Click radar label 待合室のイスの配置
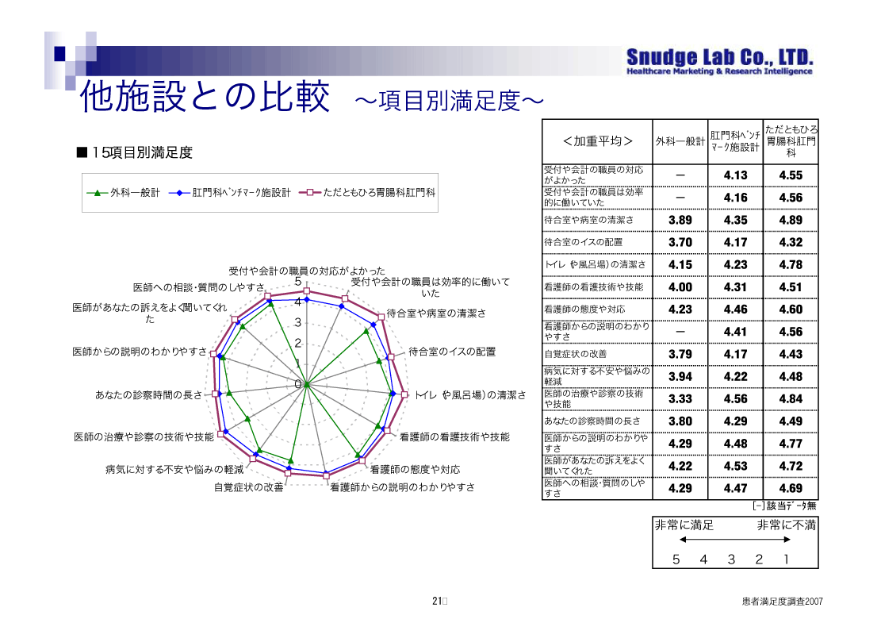This screenshot has height=623, width=881. click(x=452, y=352)
